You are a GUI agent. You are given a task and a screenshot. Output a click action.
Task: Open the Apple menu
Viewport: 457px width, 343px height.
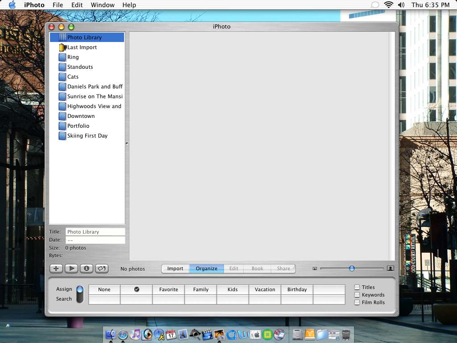click(12, 4)
